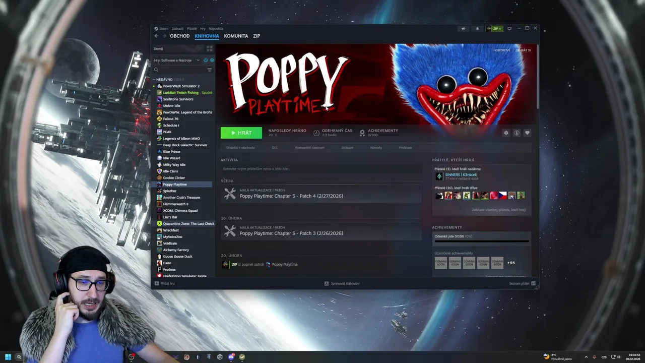
Task: Click the activity message input field
Action: tap(321, 169)
